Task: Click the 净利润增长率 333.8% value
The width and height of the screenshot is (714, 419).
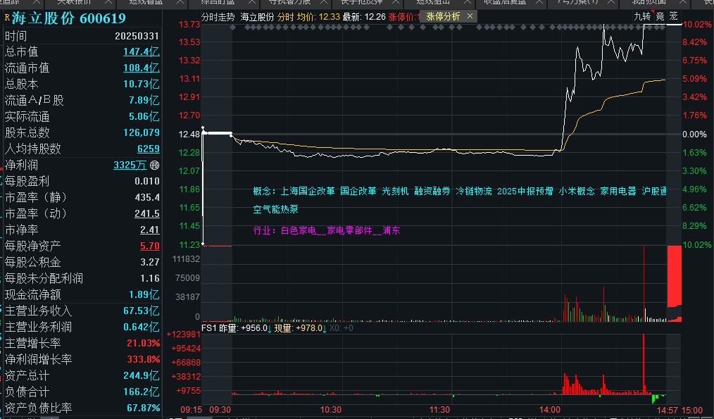Action: tap(144, 359)
